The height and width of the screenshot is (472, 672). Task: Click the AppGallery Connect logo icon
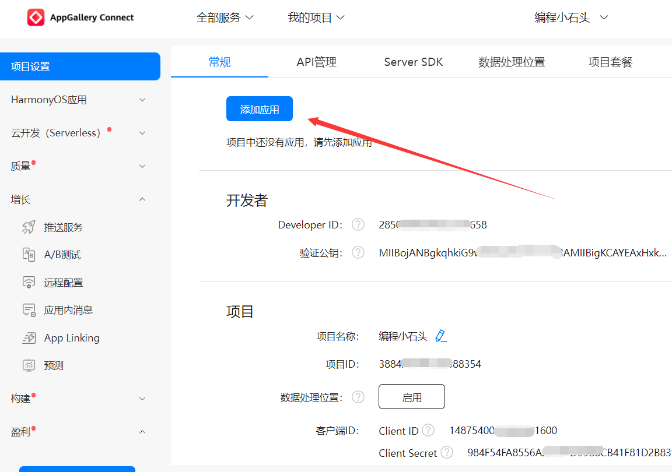coord(36,17)
